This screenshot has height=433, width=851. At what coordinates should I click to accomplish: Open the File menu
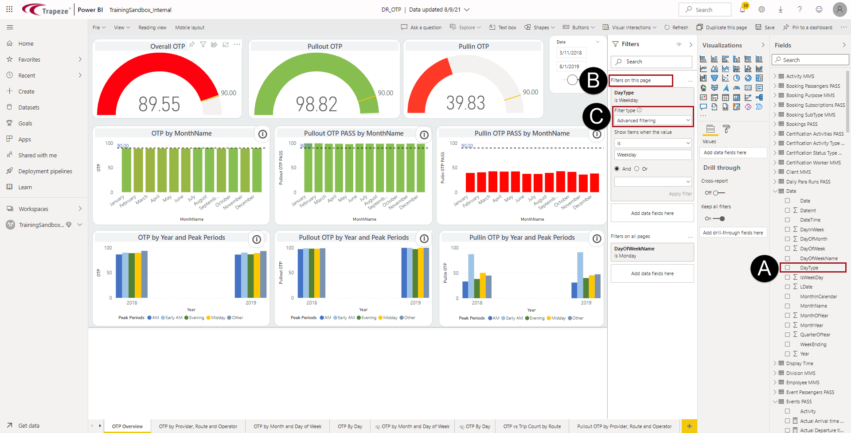click(x=99, y=27)
